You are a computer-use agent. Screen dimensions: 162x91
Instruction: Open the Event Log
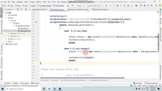137,83
